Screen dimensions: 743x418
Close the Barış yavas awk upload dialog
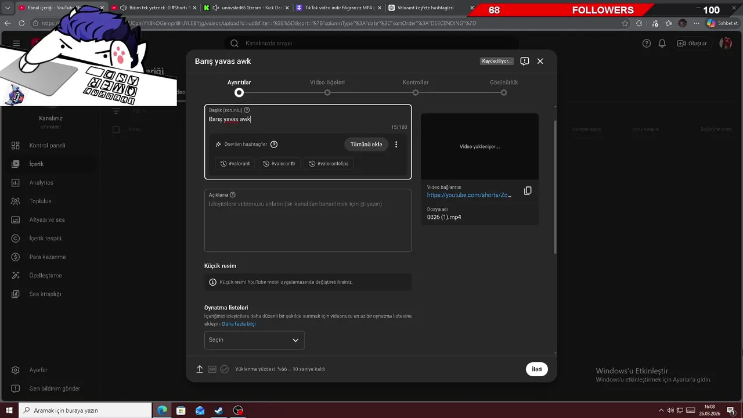tap(540, 61)
